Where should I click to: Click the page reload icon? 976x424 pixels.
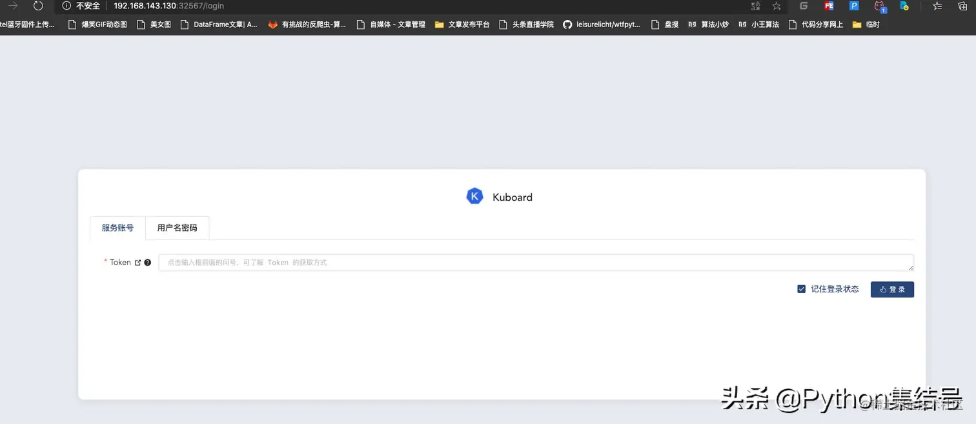pos(38,6)
